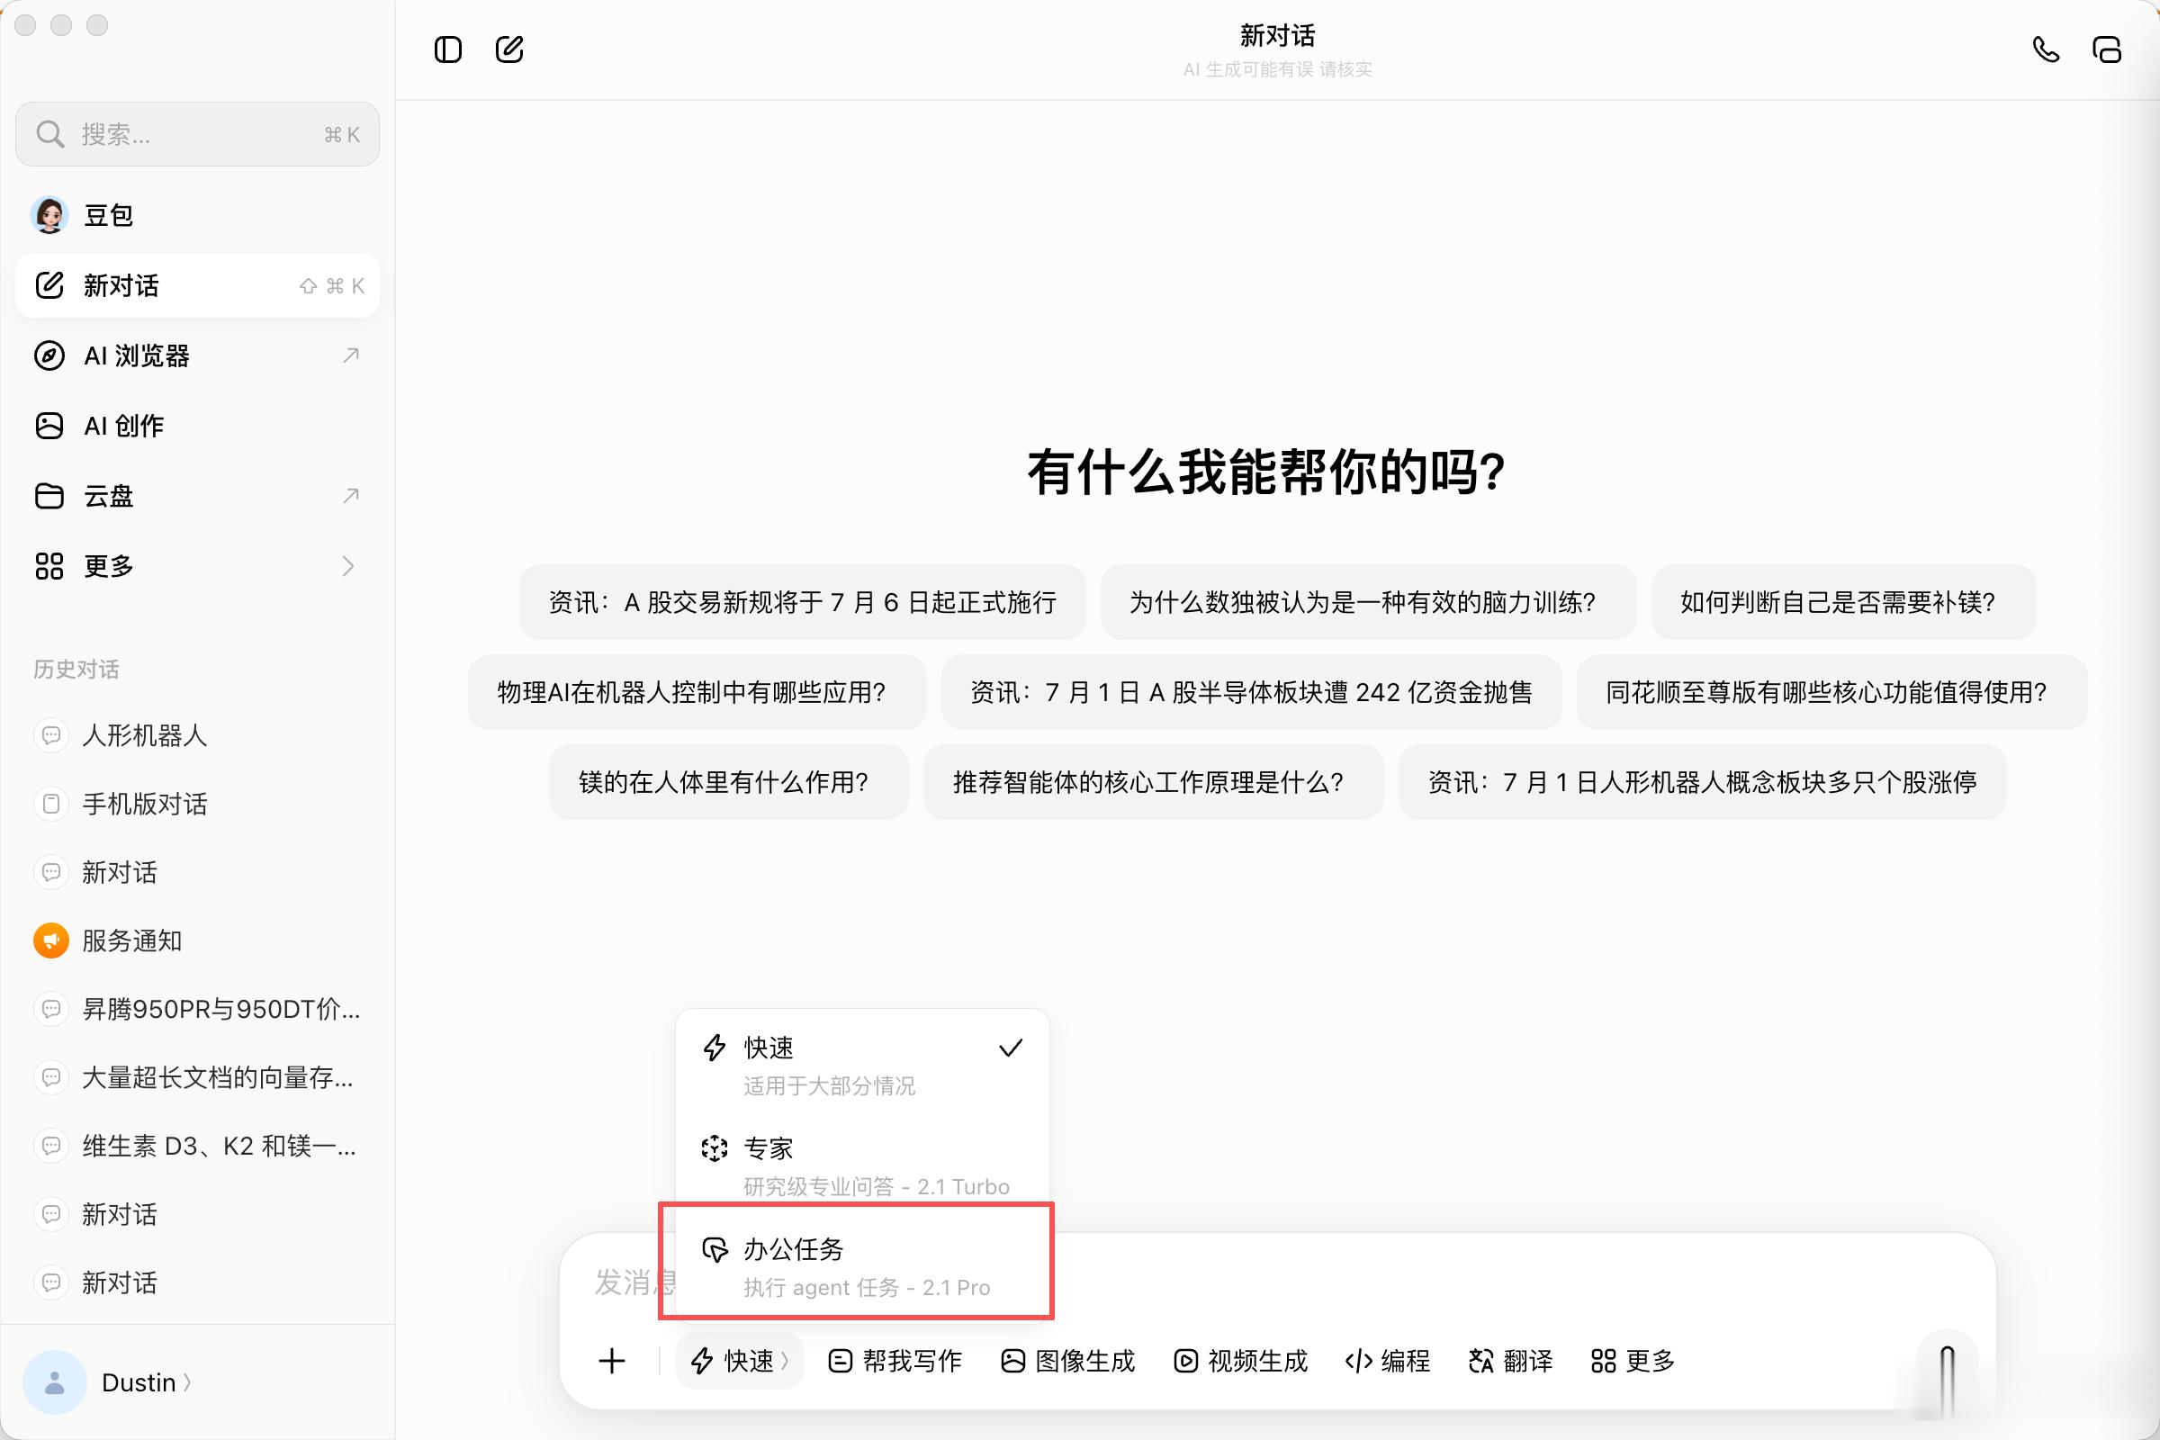Click suggestion about 同花顺至尊版
Image resolution: width=2160 pixels, height=1440 pixels.
[x=1832, y=692]
